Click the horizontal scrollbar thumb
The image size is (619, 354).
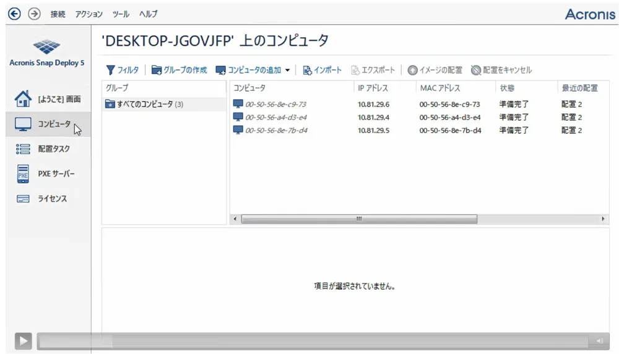coord(359,219)
